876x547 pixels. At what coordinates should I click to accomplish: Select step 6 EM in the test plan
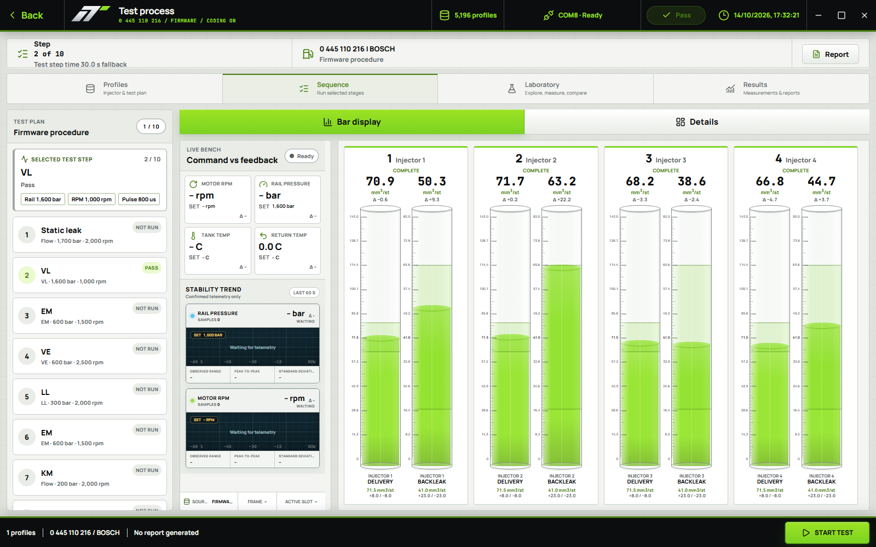click(90, 437)
